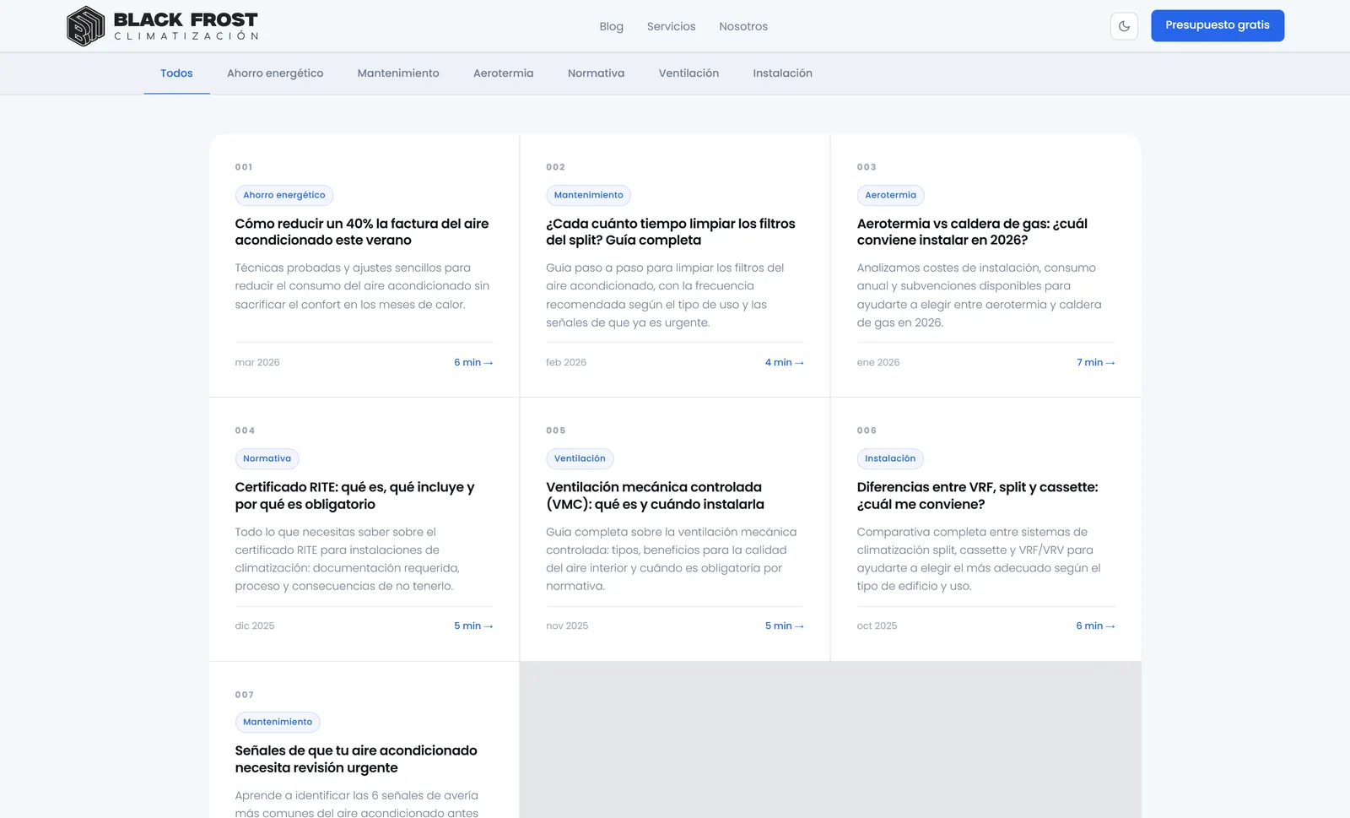Viewport: 1350px width, 818px height.
Task: Click the oct 2025 date text
Action: (x=877, y=626)
